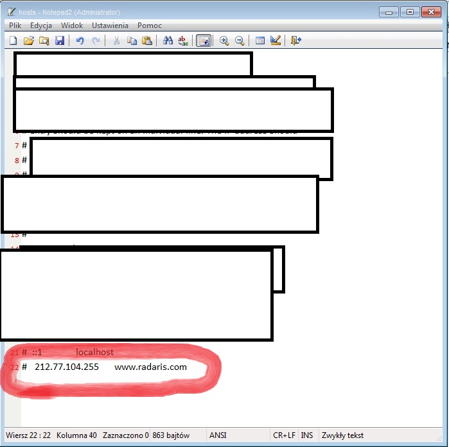449x447 pixels.
Task: Zoom out with the magnifier minus icon
Action: (240, 40)
